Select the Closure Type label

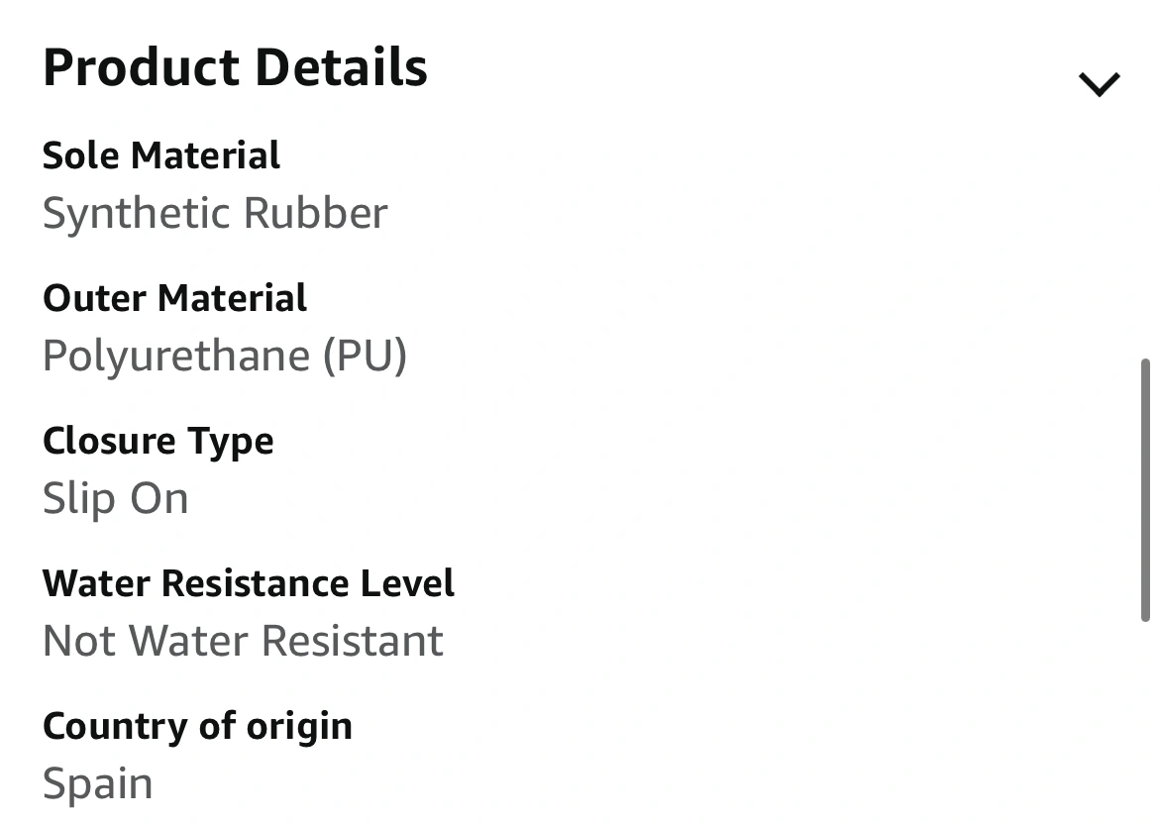158,442
